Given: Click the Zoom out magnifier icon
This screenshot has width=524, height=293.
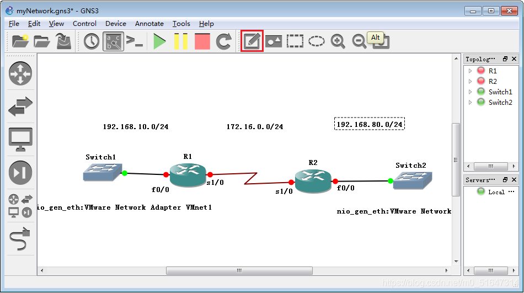Looking at the screenshot, I should (359, 41).
